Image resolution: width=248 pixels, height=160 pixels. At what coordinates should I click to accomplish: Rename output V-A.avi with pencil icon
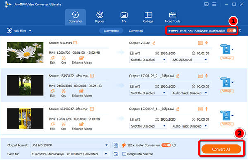[x=154, y=43]
